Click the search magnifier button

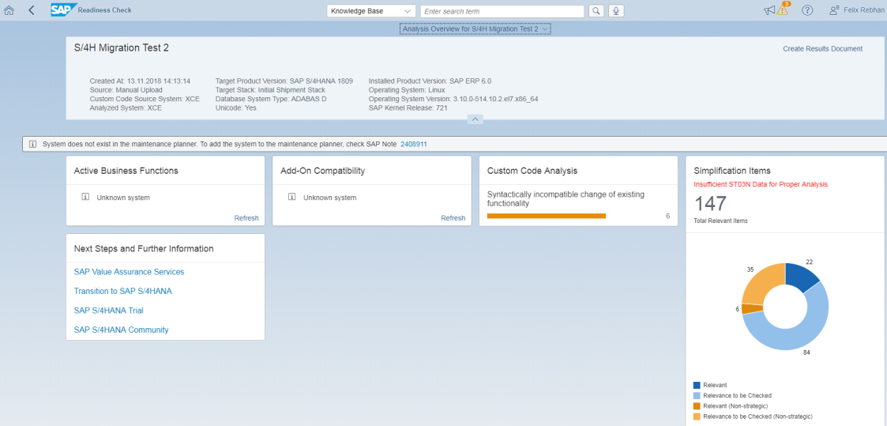click(596, 11)
